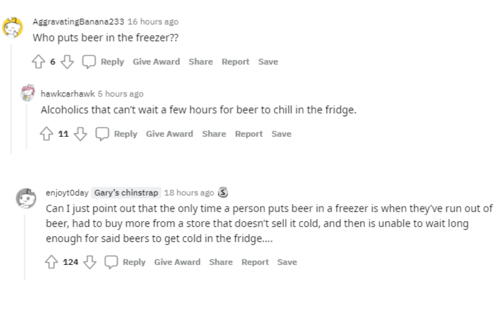Open hawkcarhawk username profile link

68,94
